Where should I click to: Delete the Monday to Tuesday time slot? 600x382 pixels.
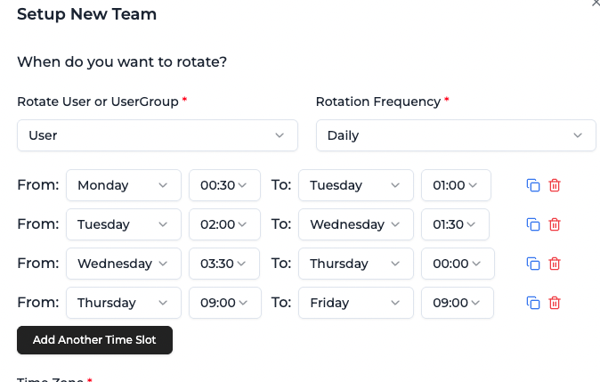point(555,185)
